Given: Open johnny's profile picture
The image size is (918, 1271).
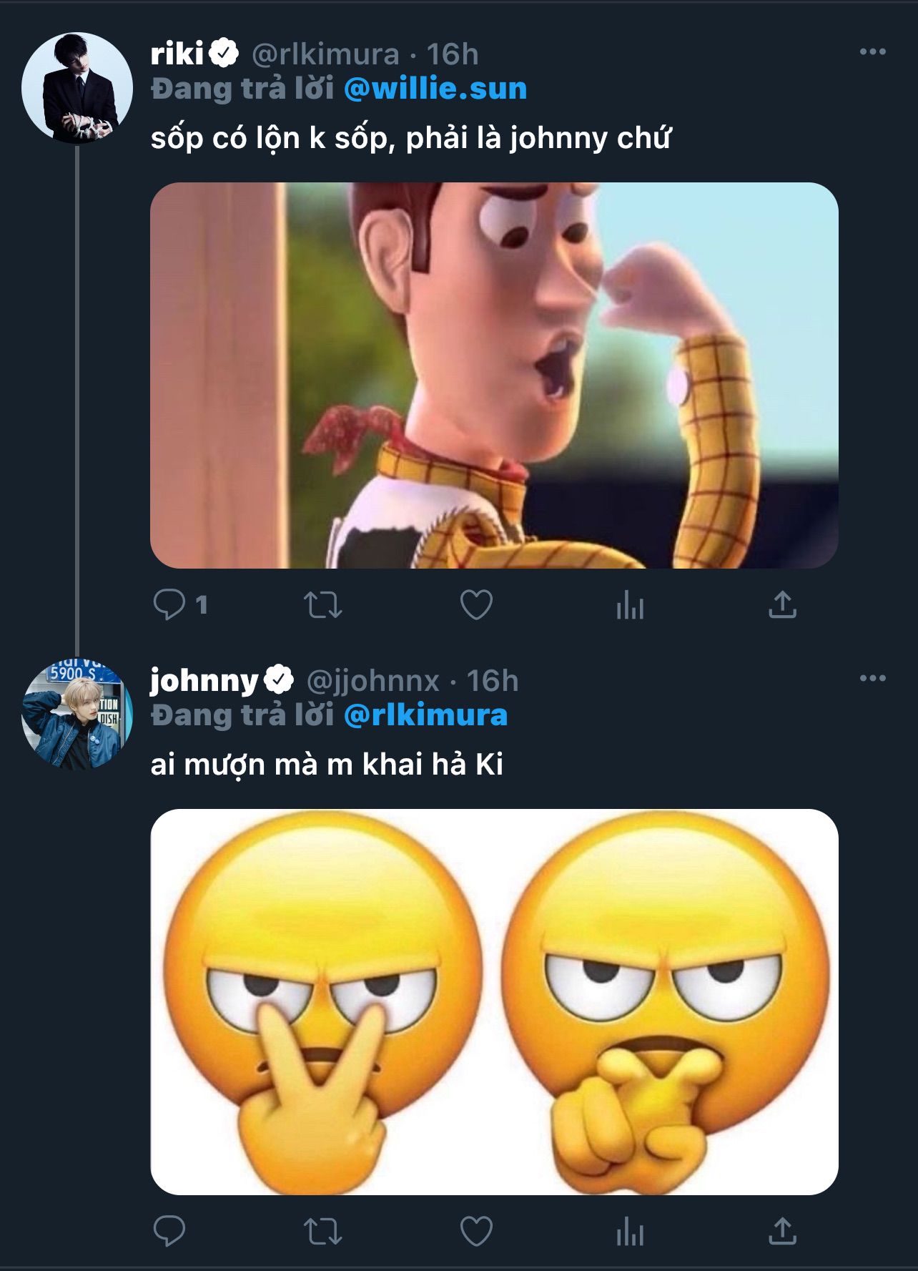Looking at the screenshot, I should point(77,714).
